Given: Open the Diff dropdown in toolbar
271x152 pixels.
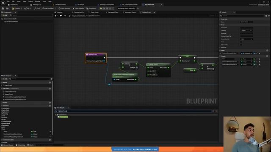Looking at the screenshot, I should point(28,8).
